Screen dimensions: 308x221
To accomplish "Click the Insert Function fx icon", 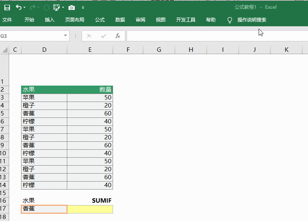I will 118,36.
